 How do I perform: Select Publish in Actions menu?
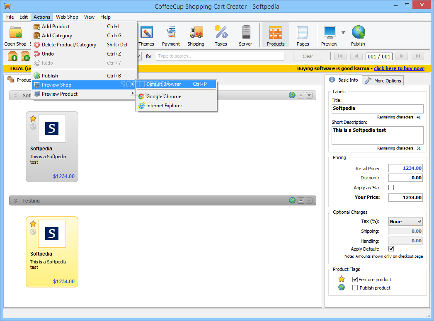tap(84, 76)
